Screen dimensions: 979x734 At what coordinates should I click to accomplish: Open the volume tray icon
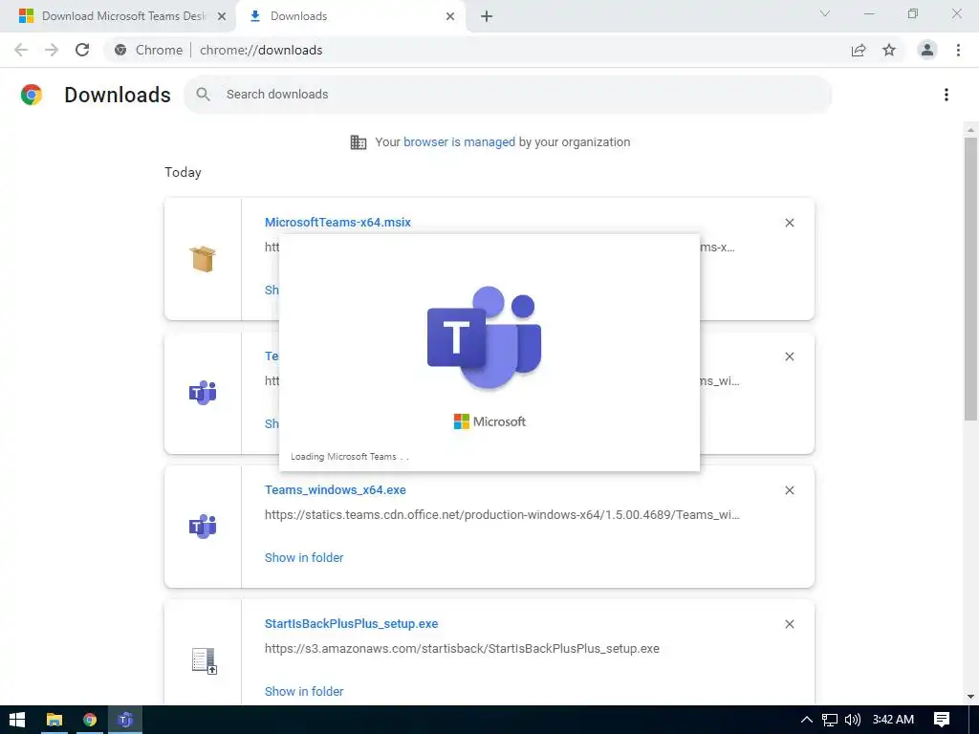[852, 720]
